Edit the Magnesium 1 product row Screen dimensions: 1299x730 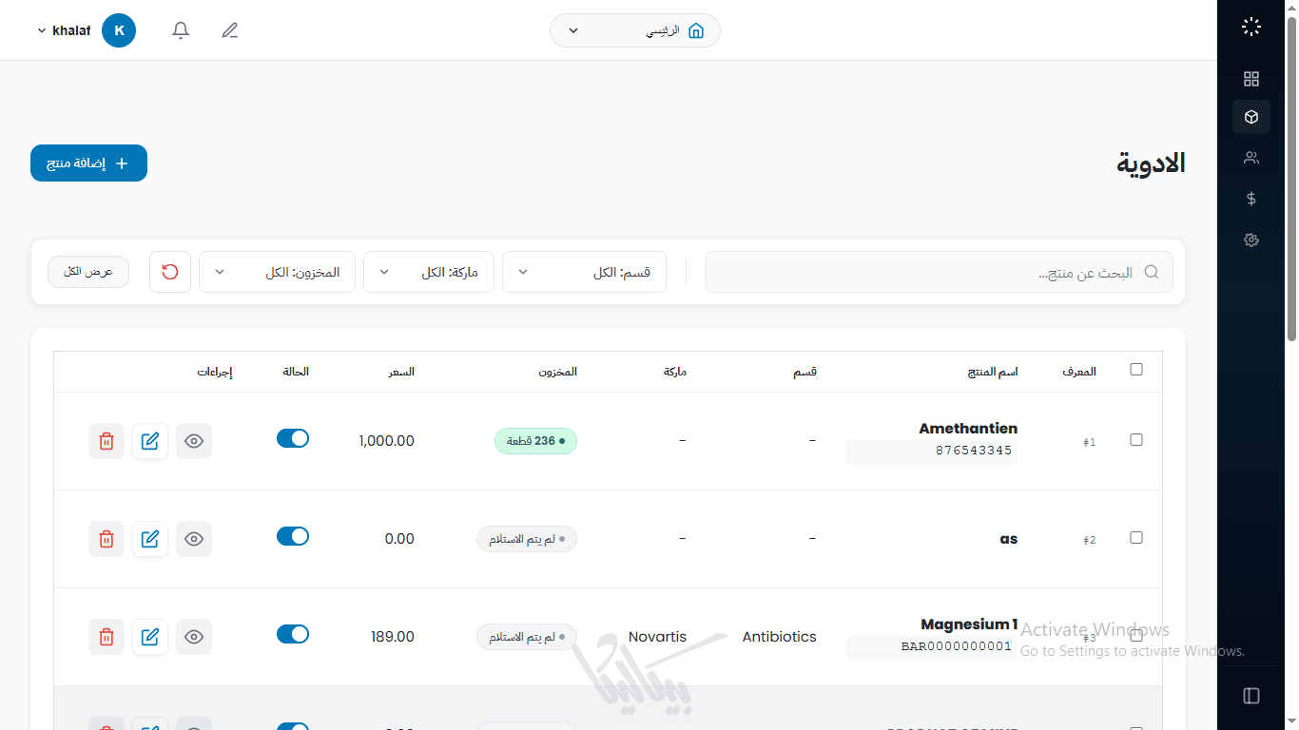point(150,637)
